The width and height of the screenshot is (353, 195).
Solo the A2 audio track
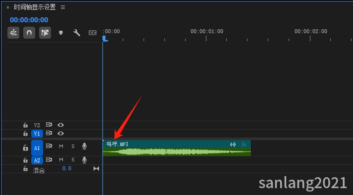click(73, 160)
